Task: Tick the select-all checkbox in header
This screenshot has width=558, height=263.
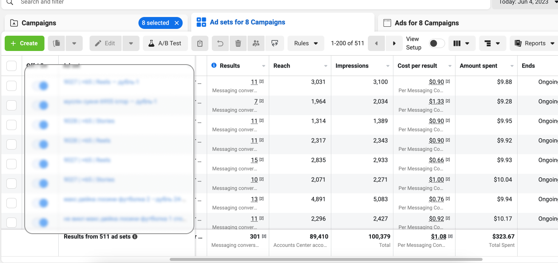Action: click(x=11, y=66)
